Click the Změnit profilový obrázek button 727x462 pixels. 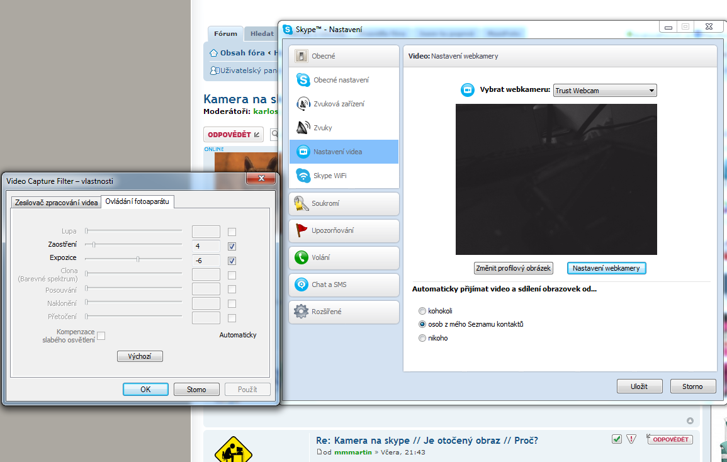[x=513, y=268]
